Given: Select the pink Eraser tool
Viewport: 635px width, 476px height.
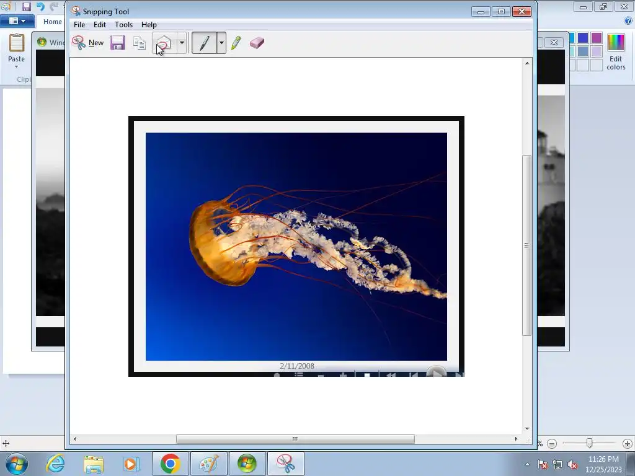Looking at the screenshot, I should pyautogui.click(x=257, y=43).
